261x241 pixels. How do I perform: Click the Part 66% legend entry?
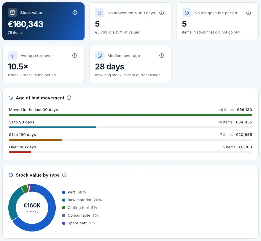click(x=74, y=192)
